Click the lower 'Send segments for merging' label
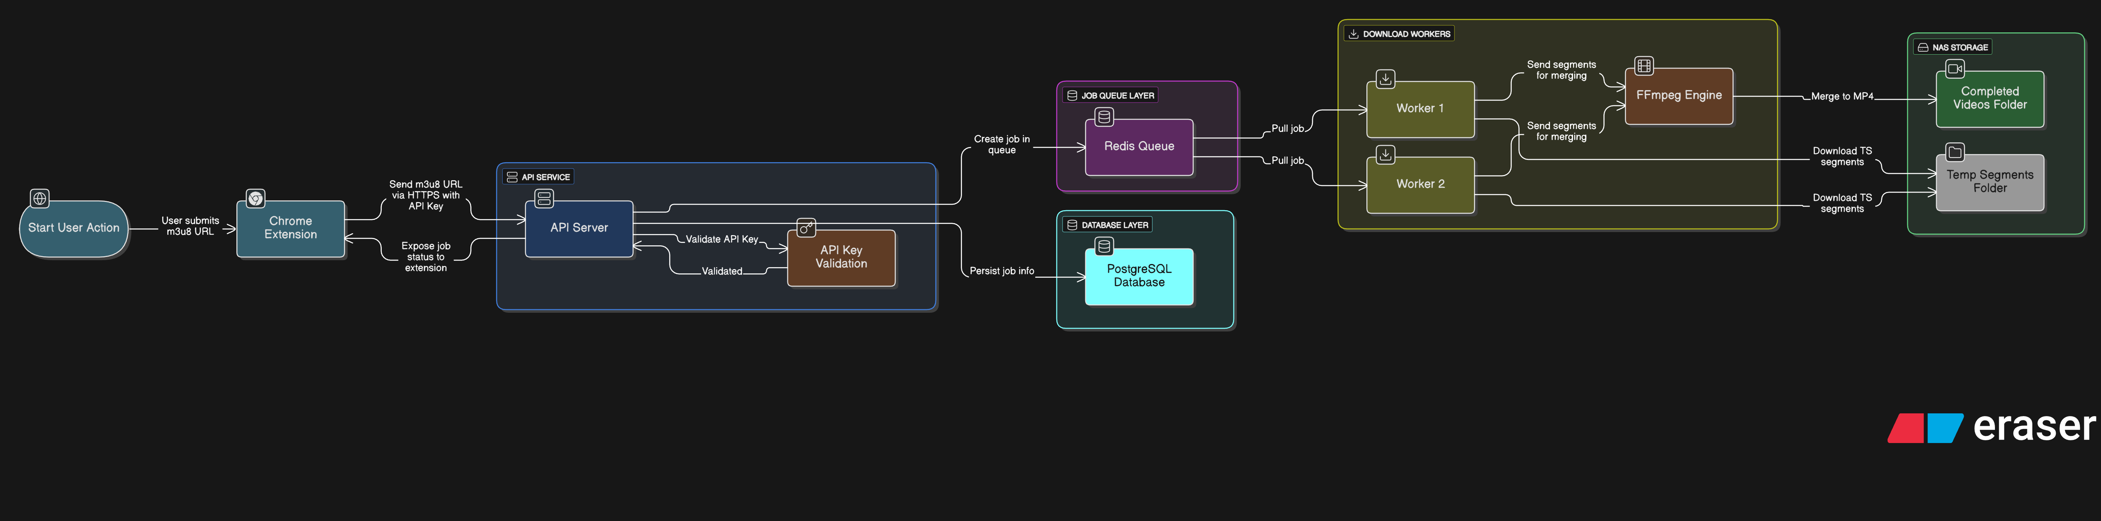2101x521 pixels. coord(1561,131)
